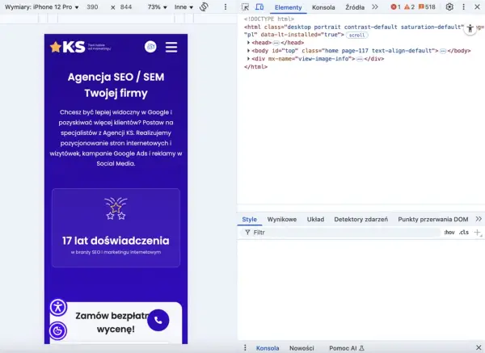The height and width of the screenshot is (353, 485).
Task: Open the device toolbar three-dot menu
Action: 226,6
